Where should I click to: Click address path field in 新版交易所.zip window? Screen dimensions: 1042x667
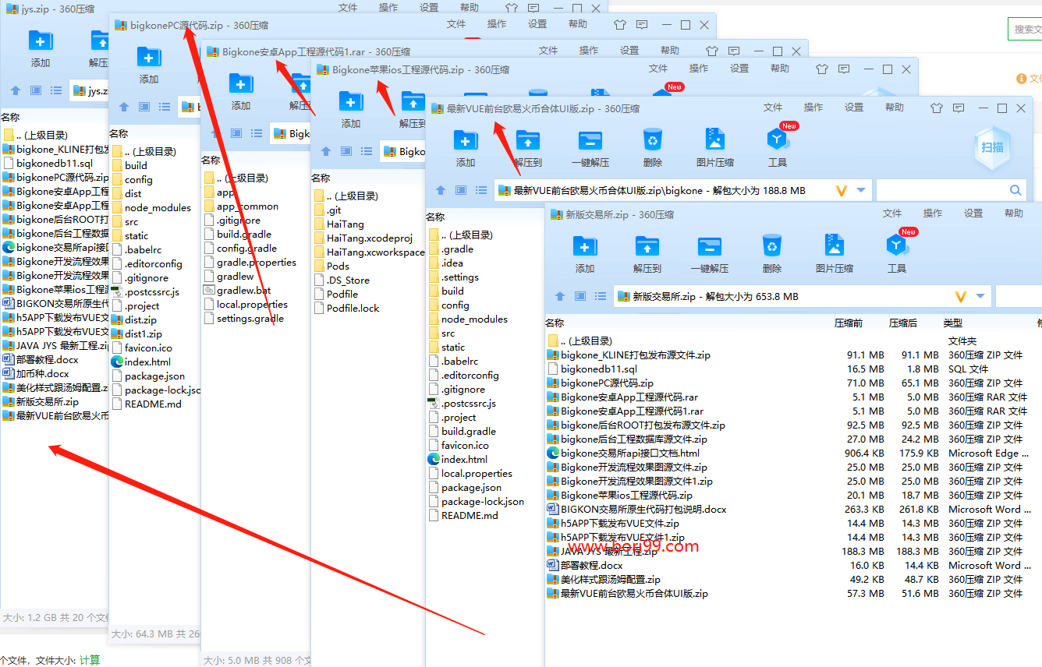[x=802, y=297]
